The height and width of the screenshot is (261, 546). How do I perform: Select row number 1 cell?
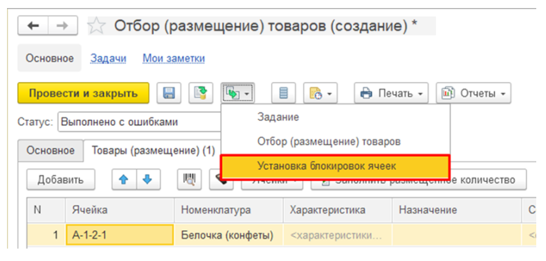[x=45, y=235]
